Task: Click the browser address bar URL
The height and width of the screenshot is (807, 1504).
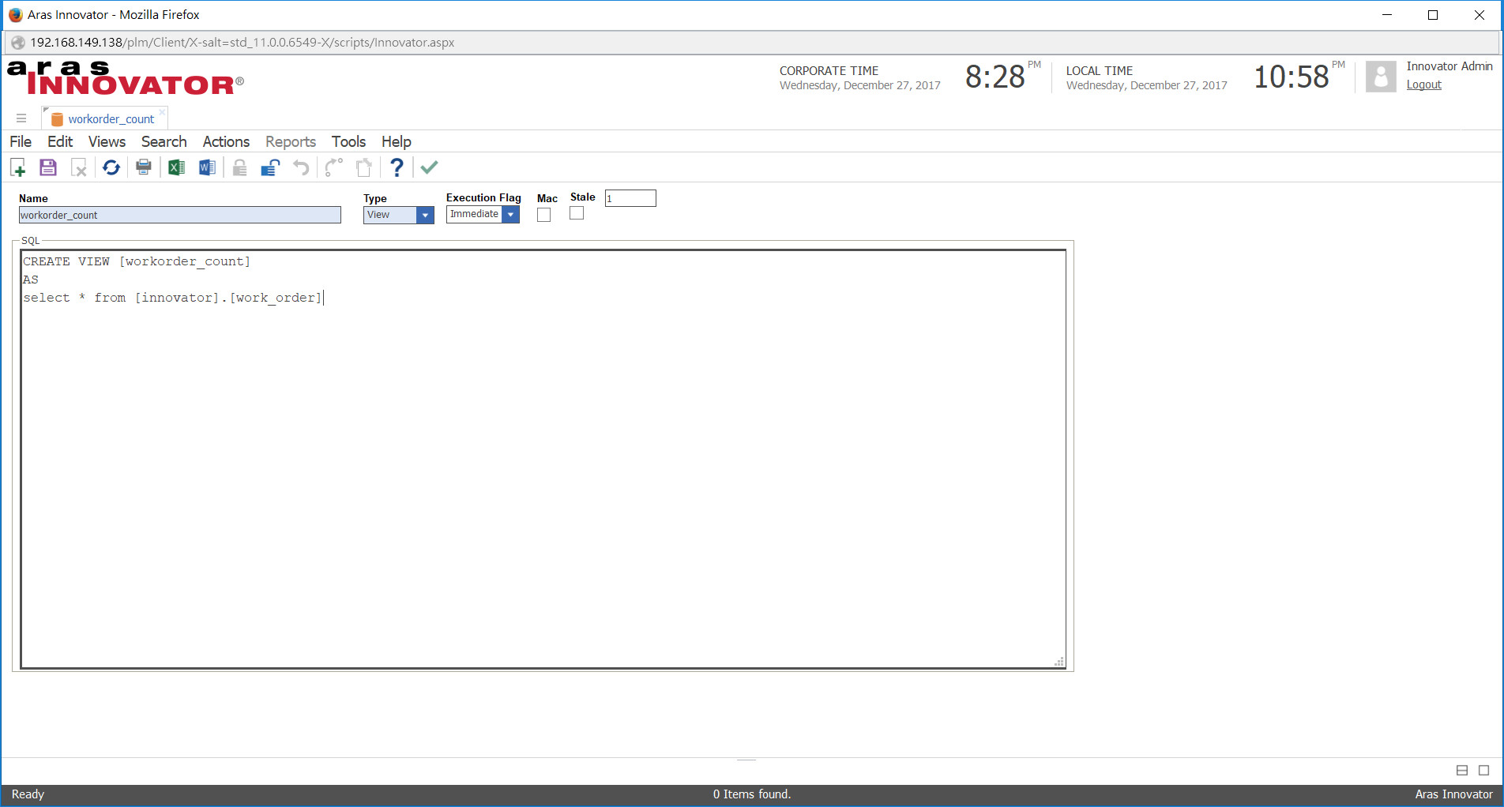Action: [242, 43]
